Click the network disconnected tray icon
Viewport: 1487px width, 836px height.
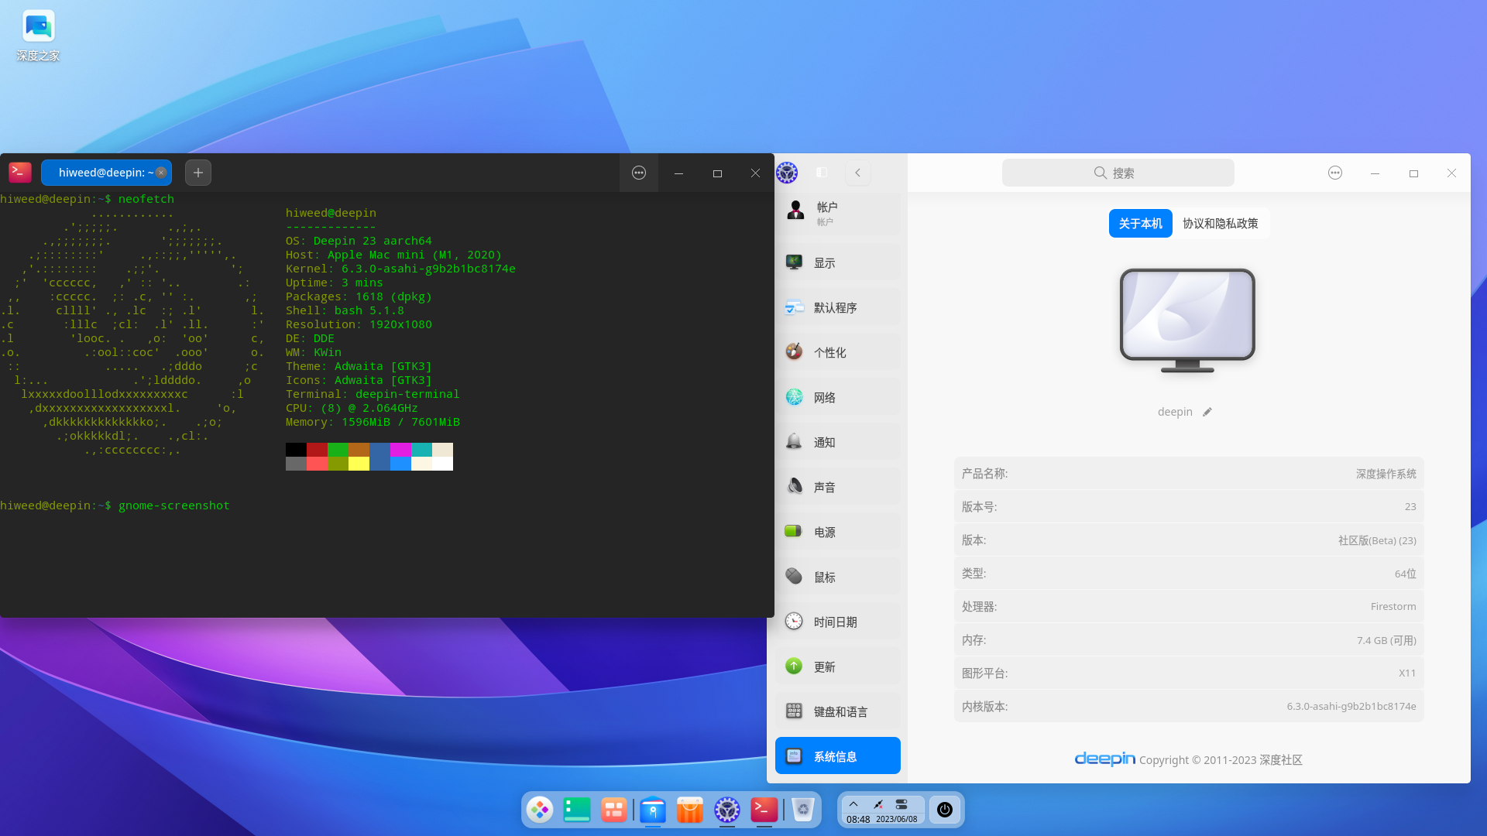point(878,804)
